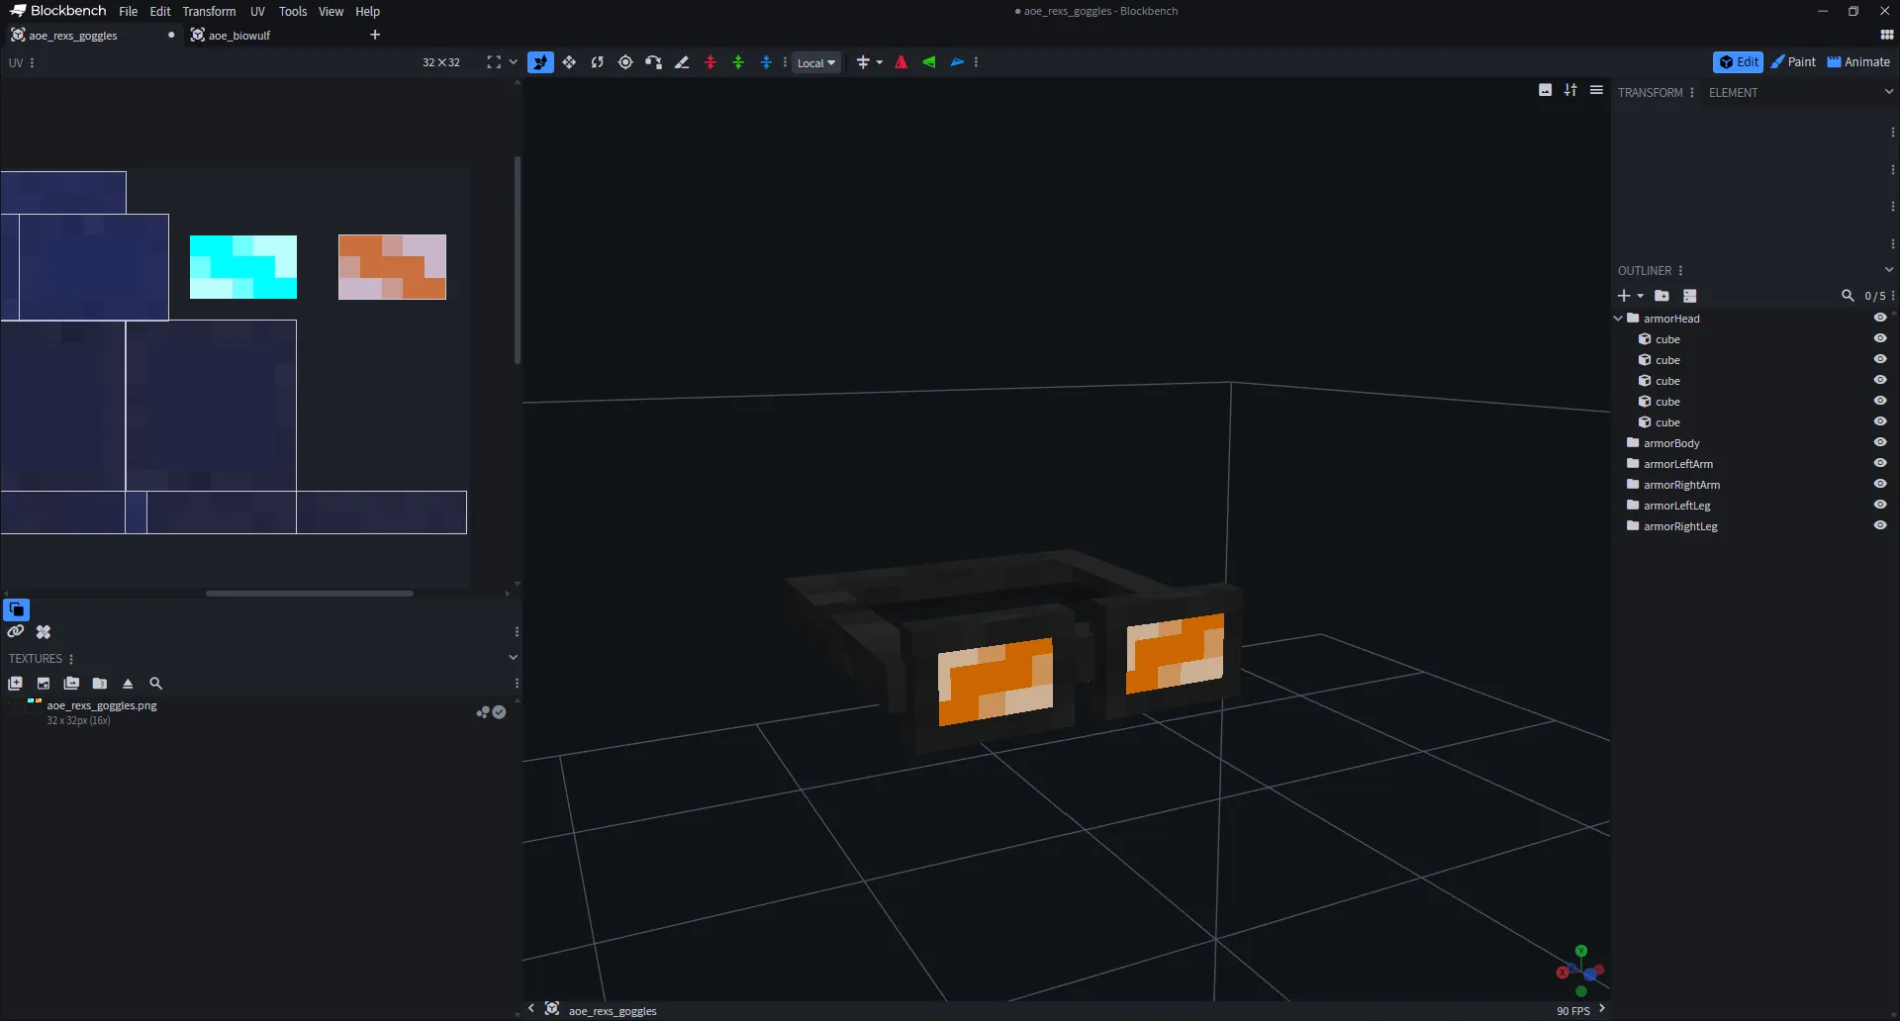Center the selection on the blue Z axis

pos(766,62)
